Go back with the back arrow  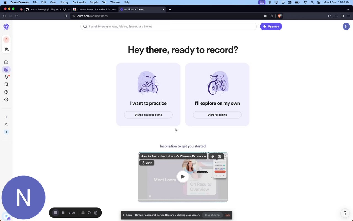click(4, 16)
